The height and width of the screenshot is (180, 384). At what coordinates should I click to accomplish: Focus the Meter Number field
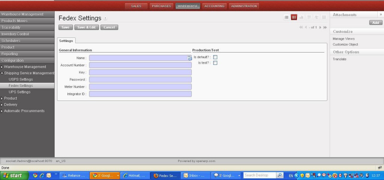pyautogui.click(x=140, y=87)
